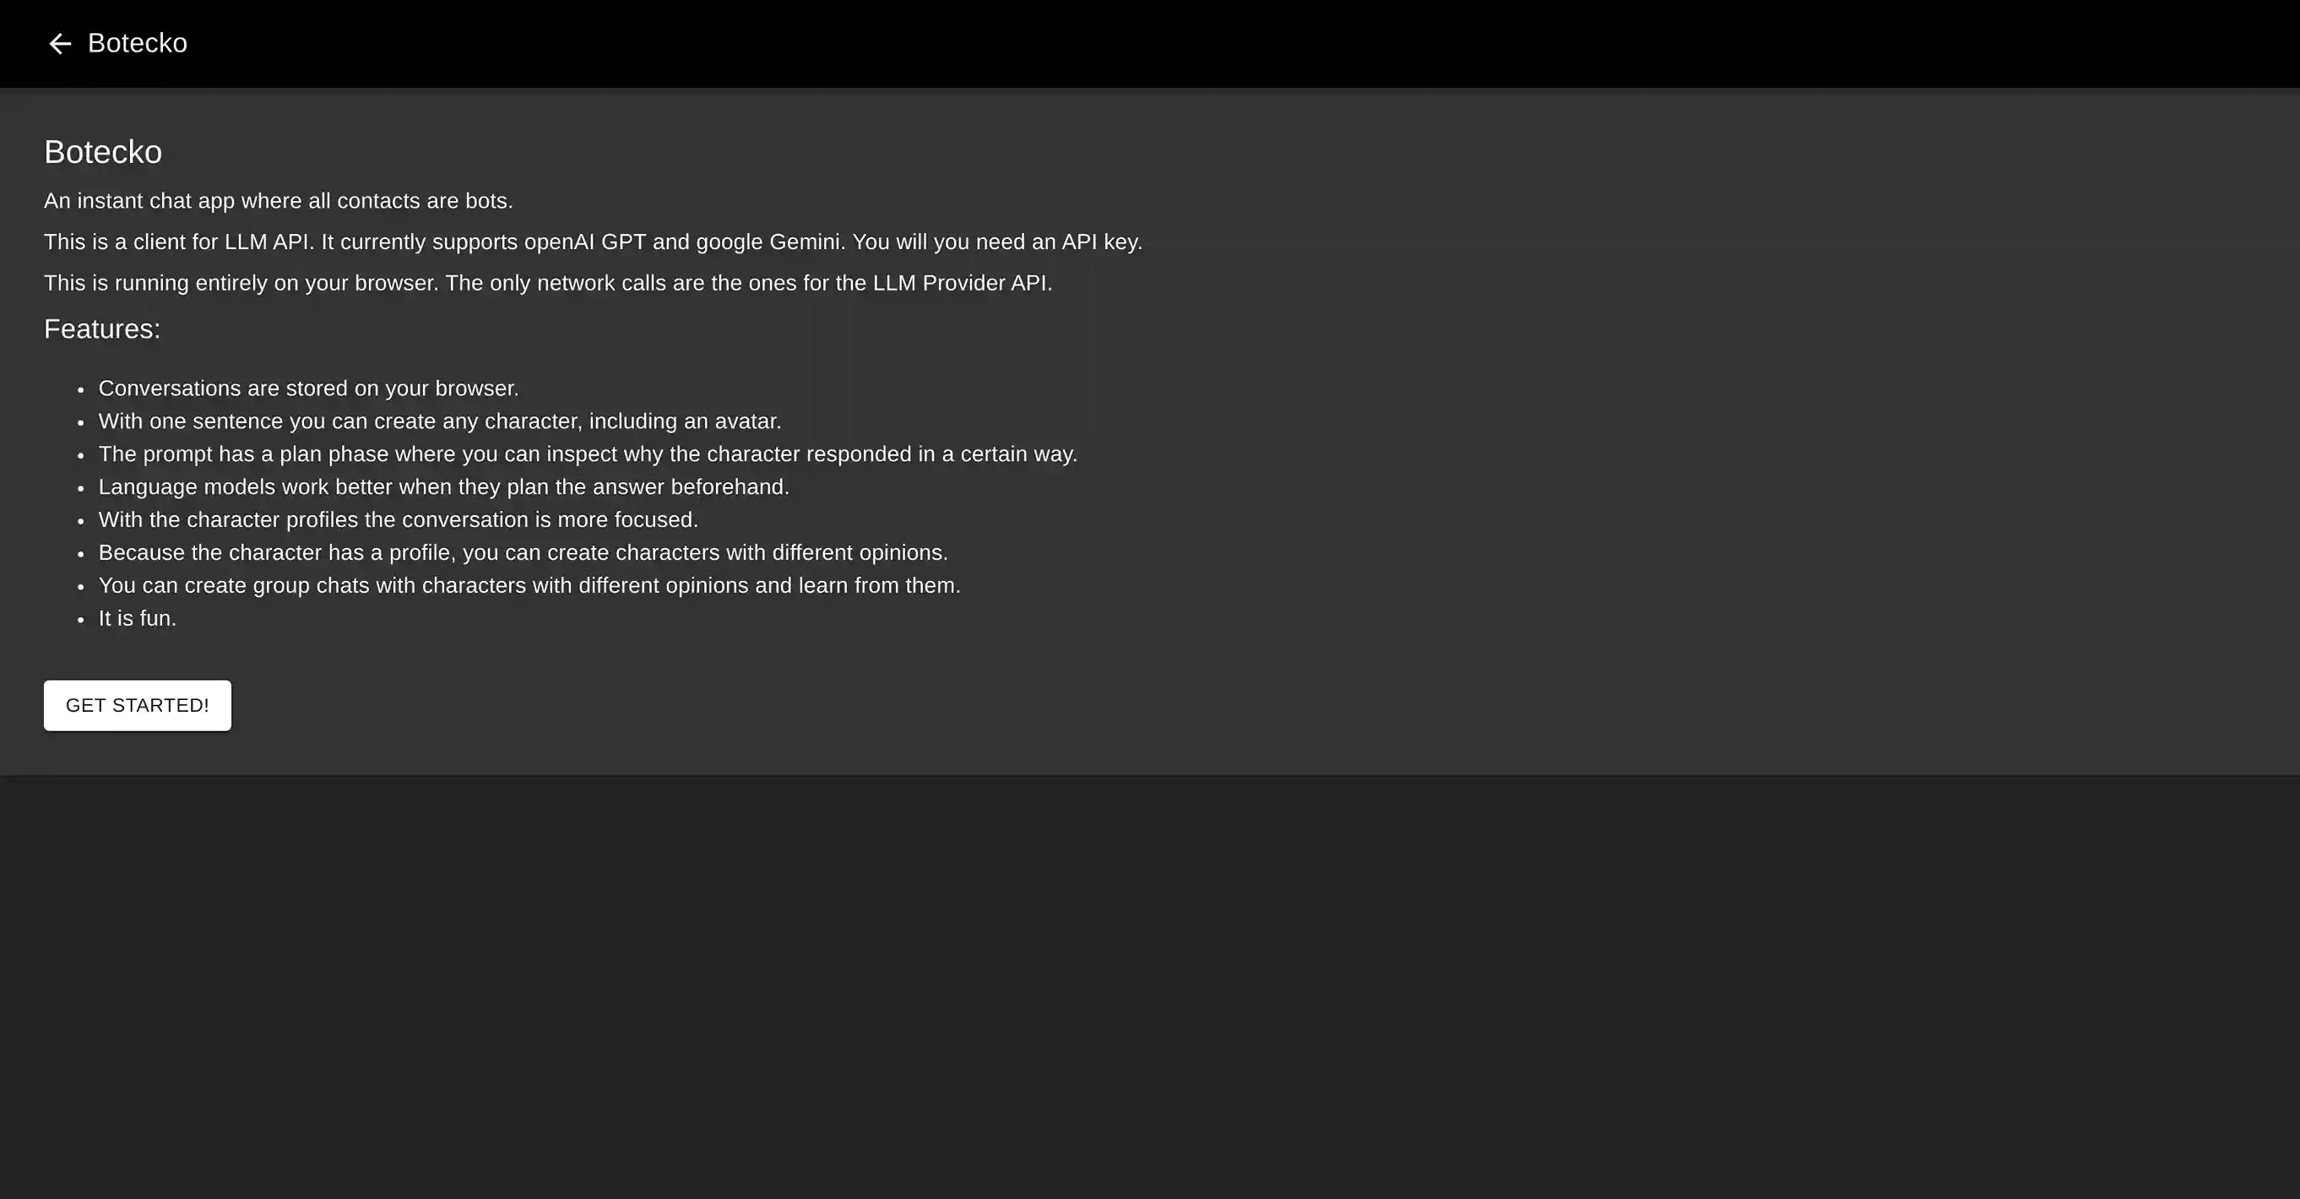
Task: Select 'conversation is more focused' bullet
Action: click(399, 519)
